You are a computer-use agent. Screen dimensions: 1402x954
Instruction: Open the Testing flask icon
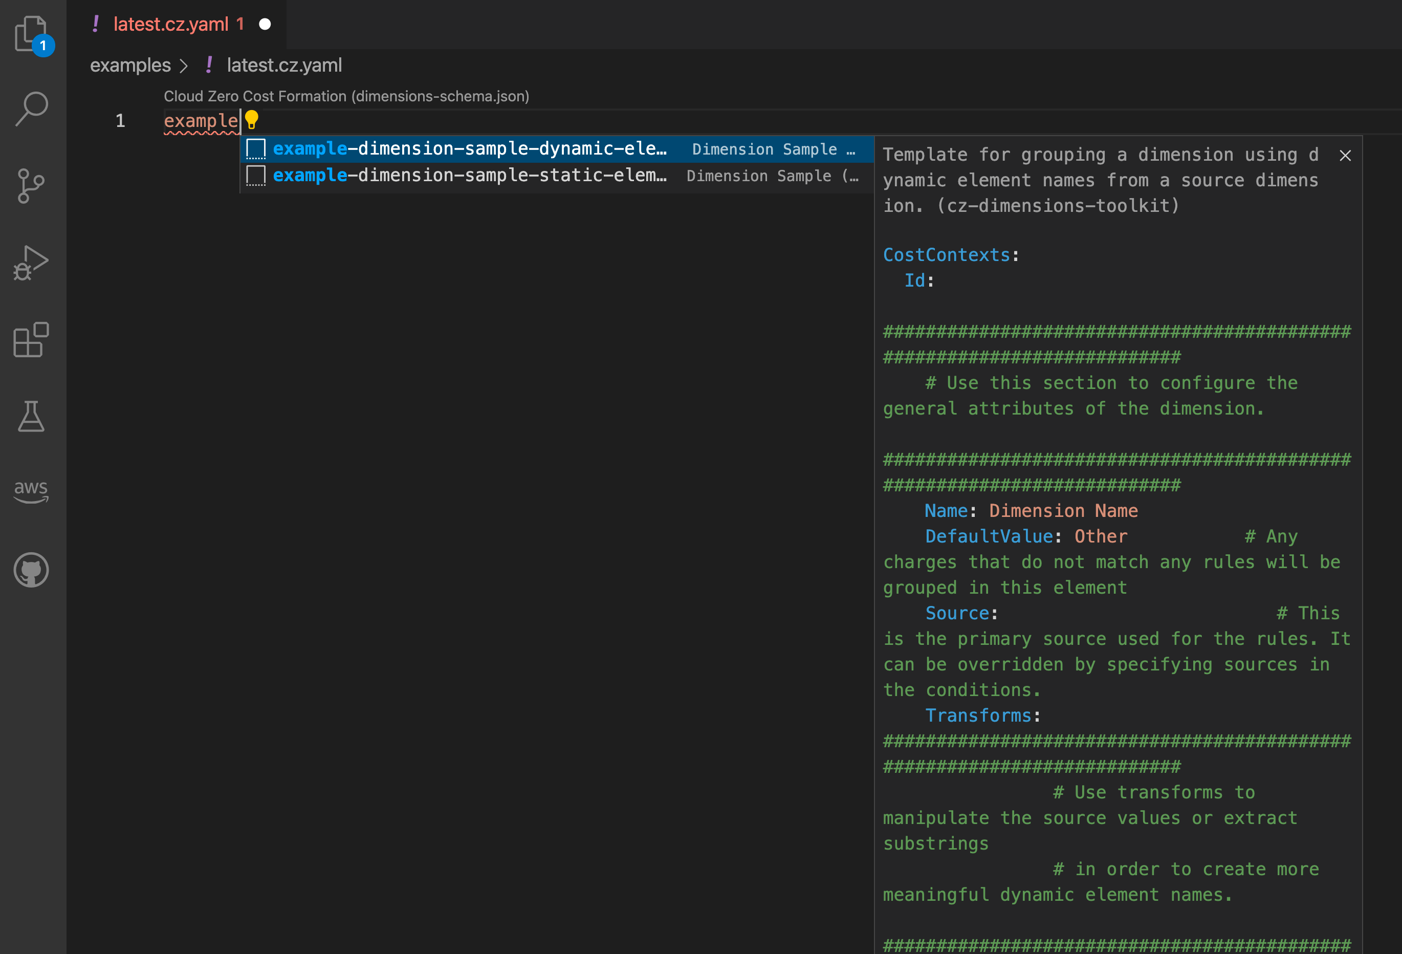[x=31, y=417]
